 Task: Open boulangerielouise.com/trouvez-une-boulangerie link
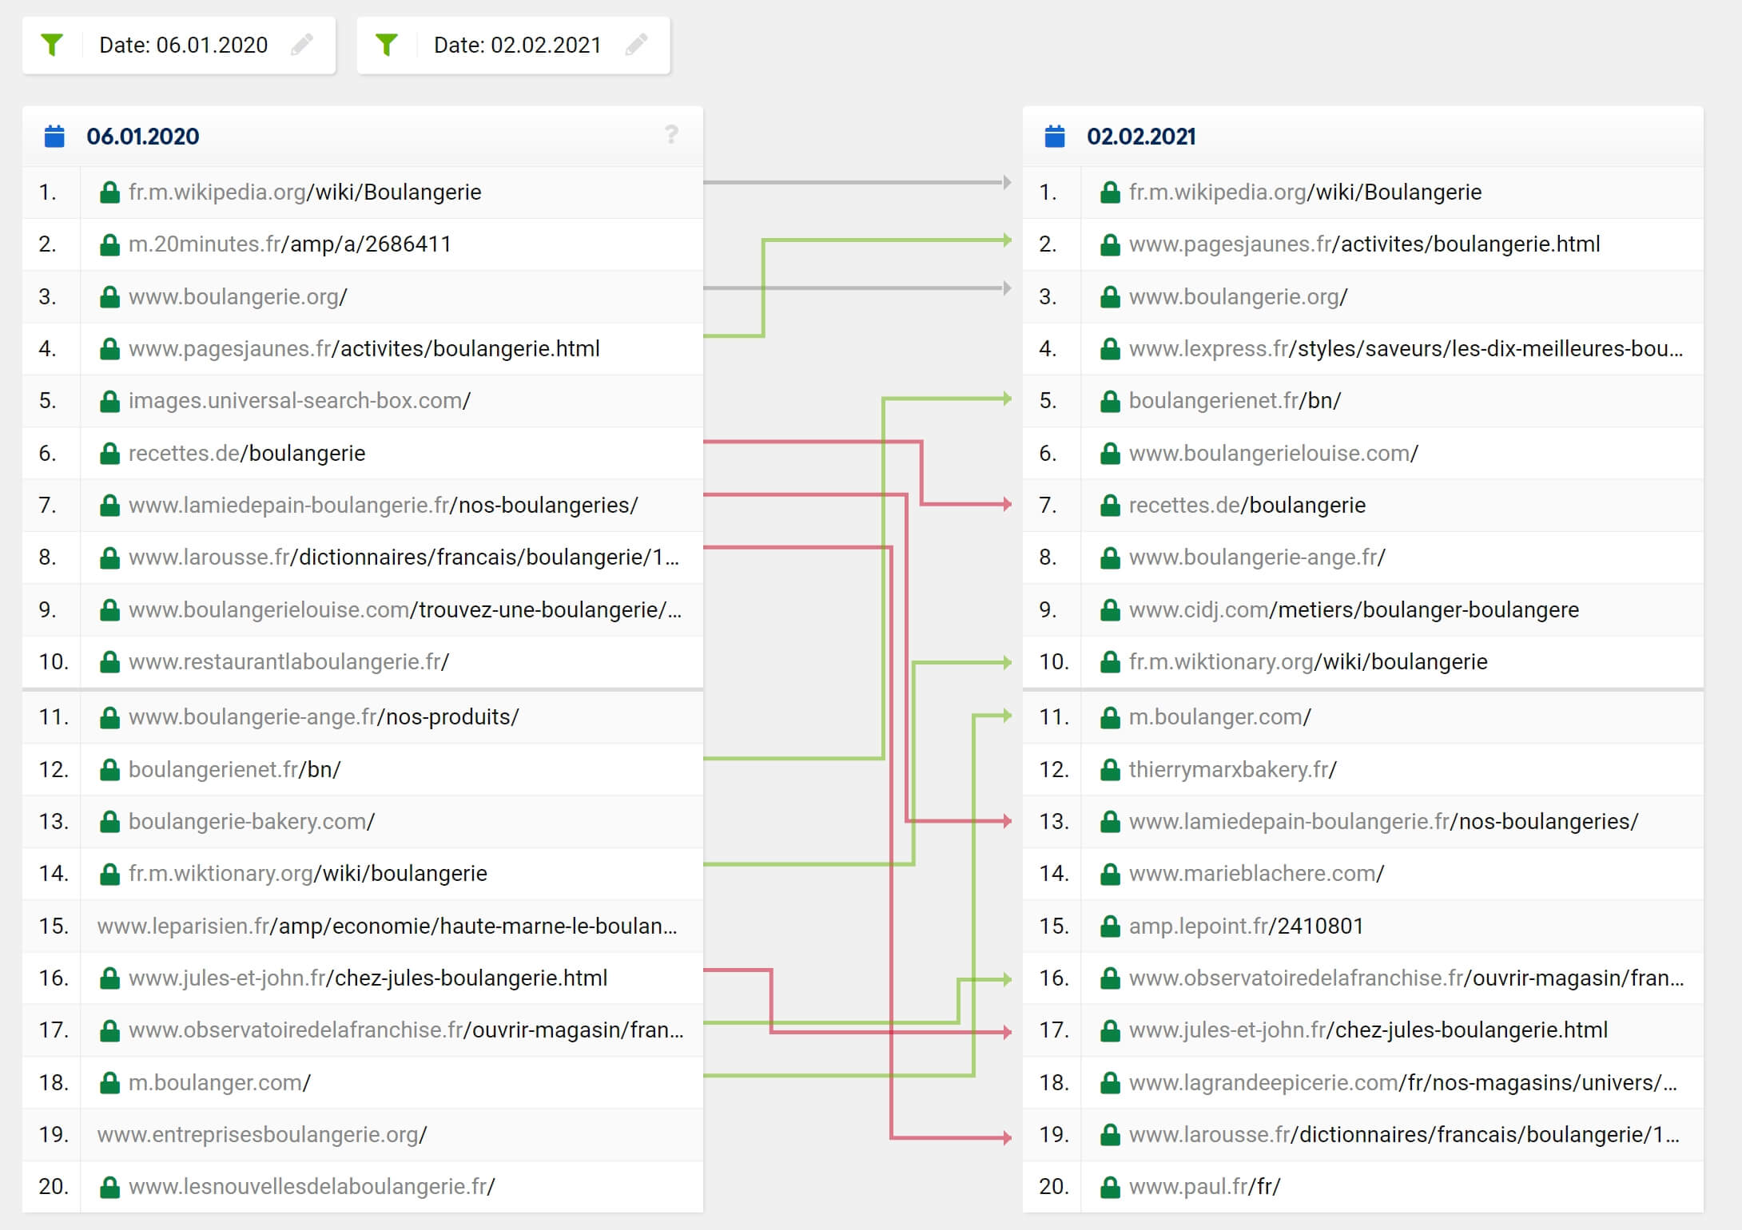click(405, 610)
